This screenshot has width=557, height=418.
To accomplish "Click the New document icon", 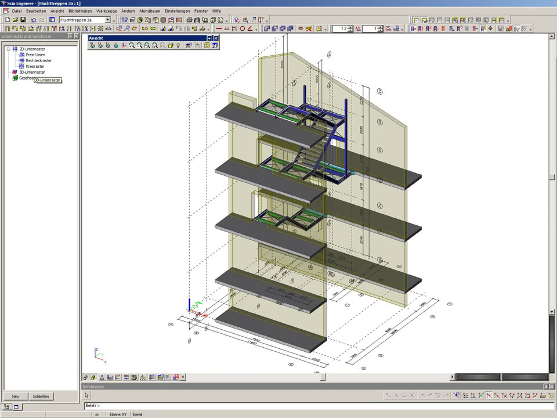I will [8, 20].
